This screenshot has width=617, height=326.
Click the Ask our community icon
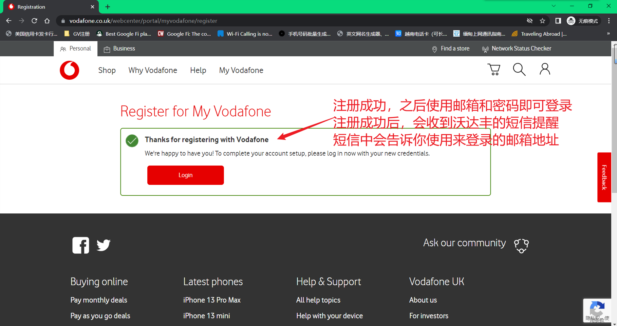521,245
